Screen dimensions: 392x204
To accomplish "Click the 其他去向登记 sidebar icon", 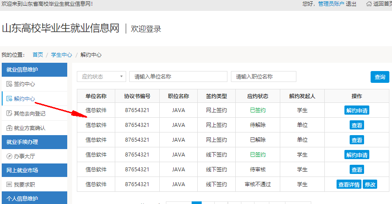I will click(x=9, y=114).
